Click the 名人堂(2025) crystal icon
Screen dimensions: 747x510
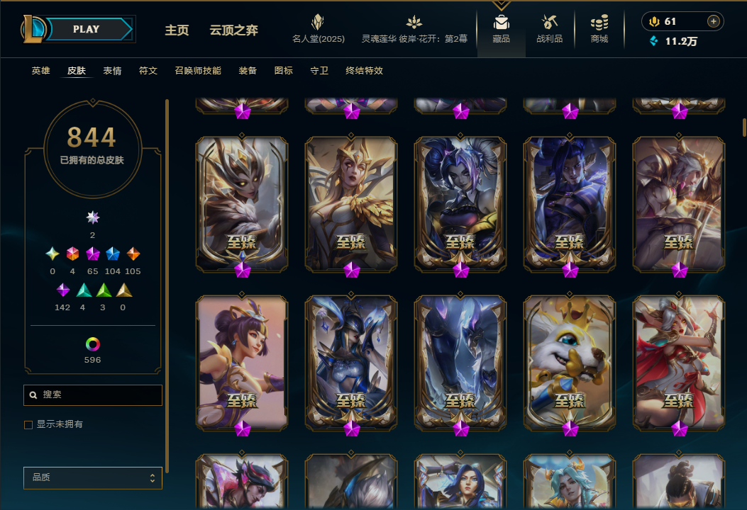pos(318,21)
